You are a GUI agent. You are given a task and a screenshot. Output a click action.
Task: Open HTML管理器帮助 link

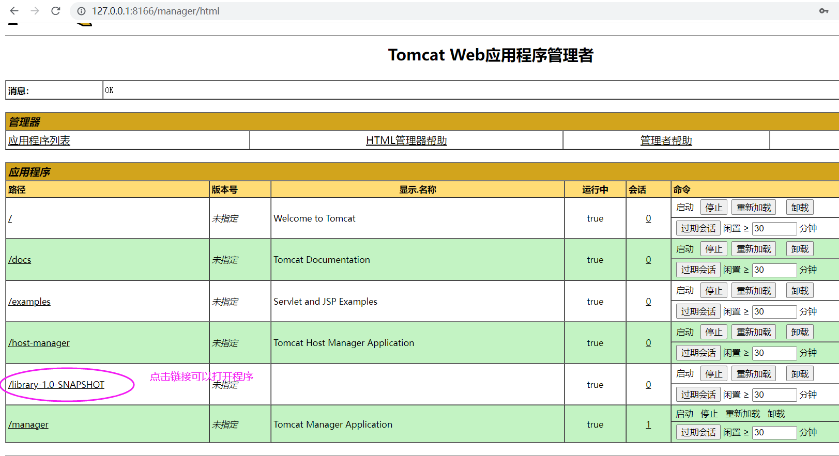pyautogui.click(x=406, y=140)
